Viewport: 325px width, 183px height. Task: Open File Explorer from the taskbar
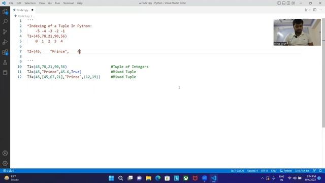(149, 178)
